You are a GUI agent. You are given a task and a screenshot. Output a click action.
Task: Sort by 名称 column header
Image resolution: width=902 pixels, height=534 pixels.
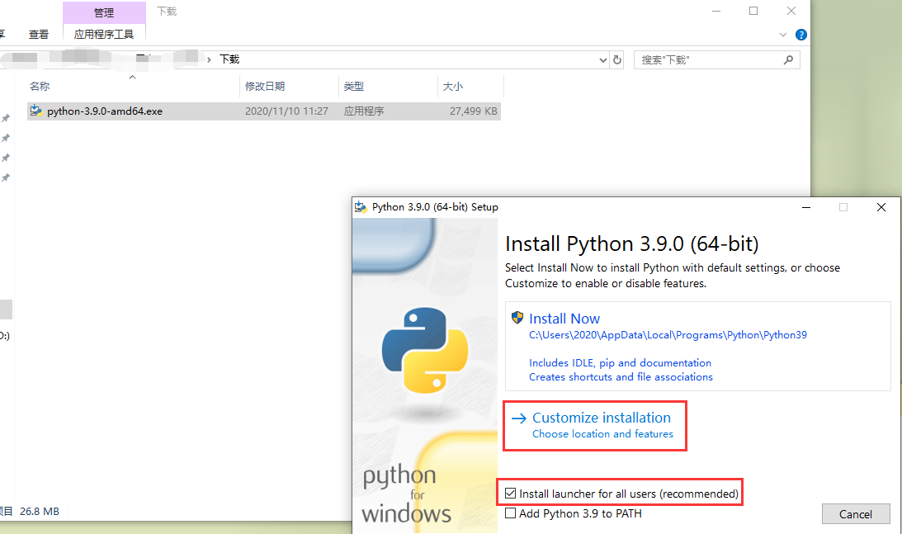[x=40, y=87]
